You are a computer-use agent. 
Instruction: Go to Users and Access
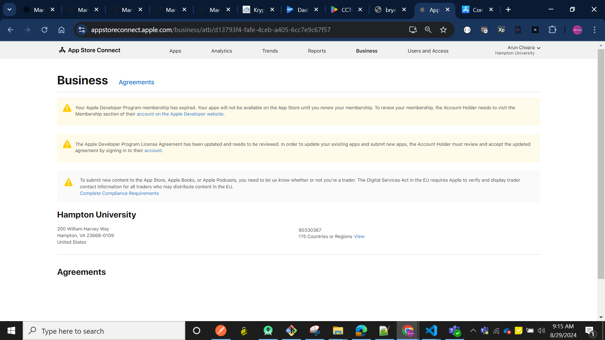coord(428,51)
